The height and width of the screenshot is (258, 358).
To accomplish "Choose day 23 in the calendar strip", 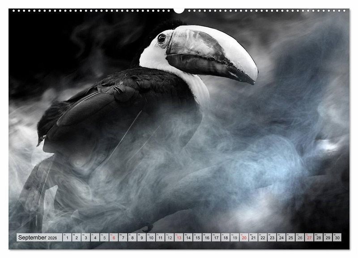I will click(272, 237).
